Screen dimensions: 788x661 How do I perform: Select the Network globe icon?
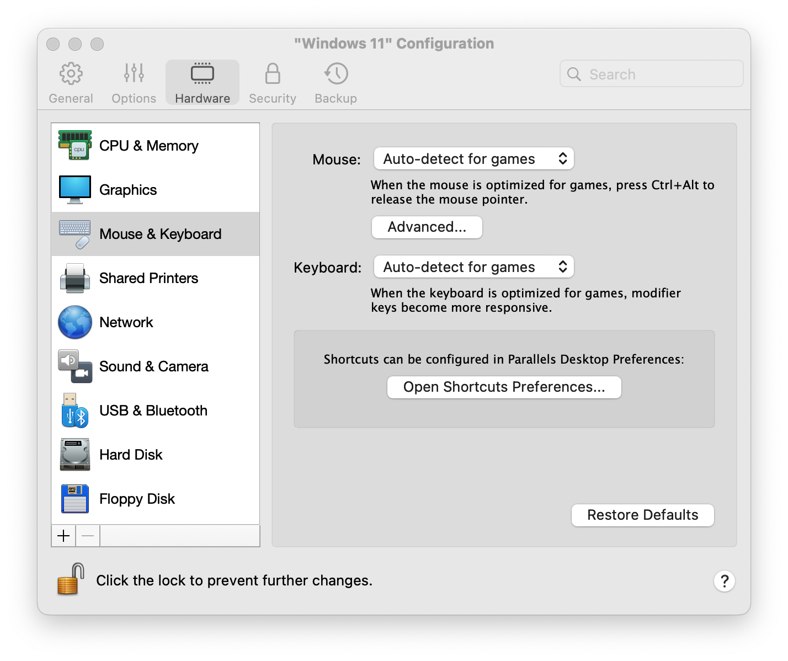click(75, 322)
